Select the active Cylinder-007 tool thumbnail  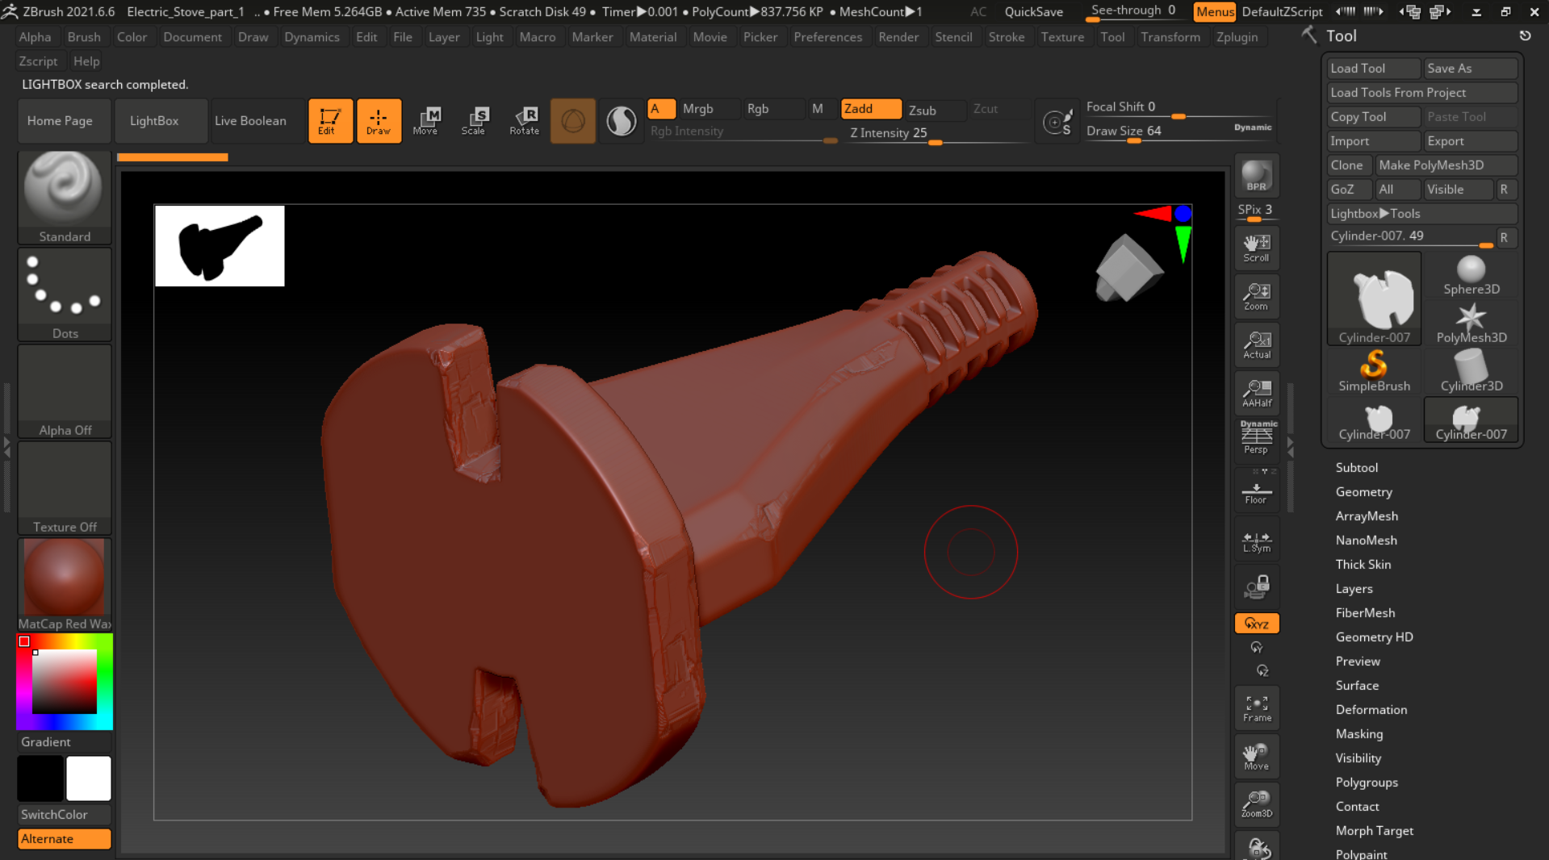pyautogui.click(x=1373, y=297)
